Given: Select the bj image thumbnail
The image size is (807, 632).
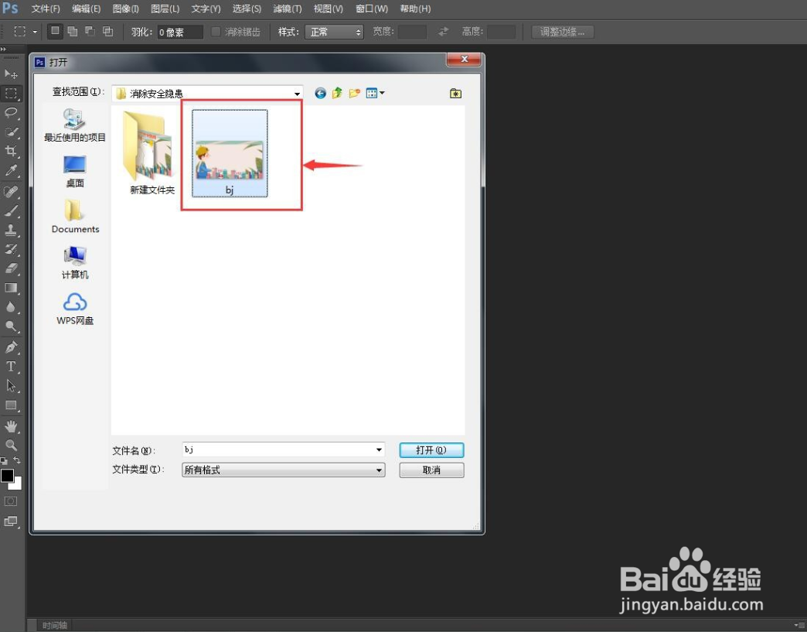Looking at the screenshot, I should [230, 153].
